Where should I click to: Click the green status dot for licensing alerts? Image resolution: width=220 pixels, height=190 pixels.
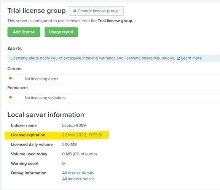tap(10, 78)
